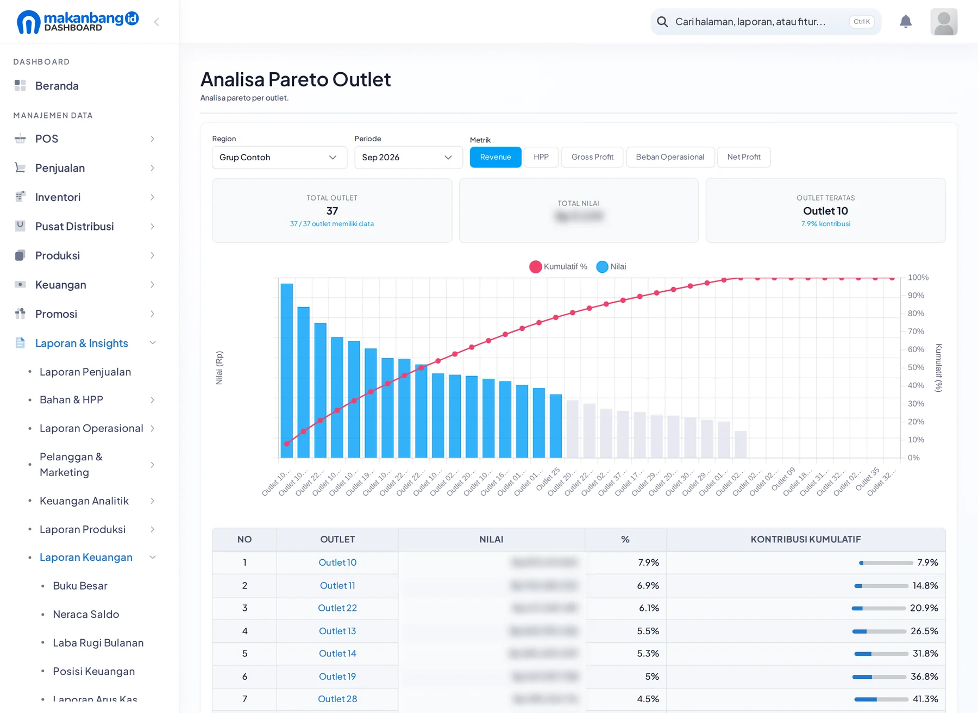Sort by the Kontribusi Kumulatif column header

(x=806, y=540)
